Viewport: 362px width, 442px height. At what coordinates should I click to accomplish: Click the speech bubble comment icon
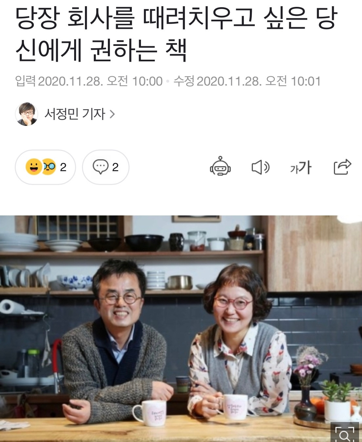100,167
